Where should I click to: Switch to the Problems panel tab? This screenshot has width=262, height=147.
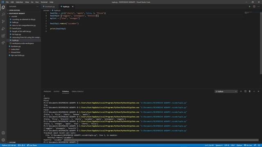[x=47, y=91]
